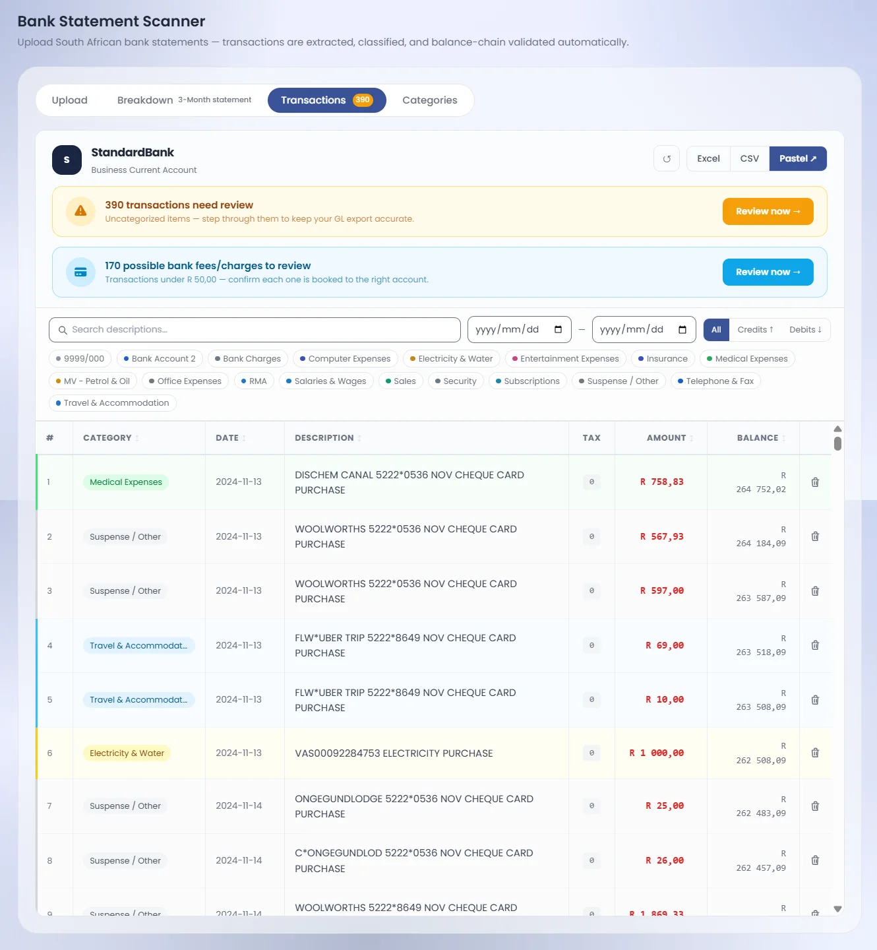Open the Upload tab
Image resolution: width=877 pixels, height=950 pixels.
(70, 100)
